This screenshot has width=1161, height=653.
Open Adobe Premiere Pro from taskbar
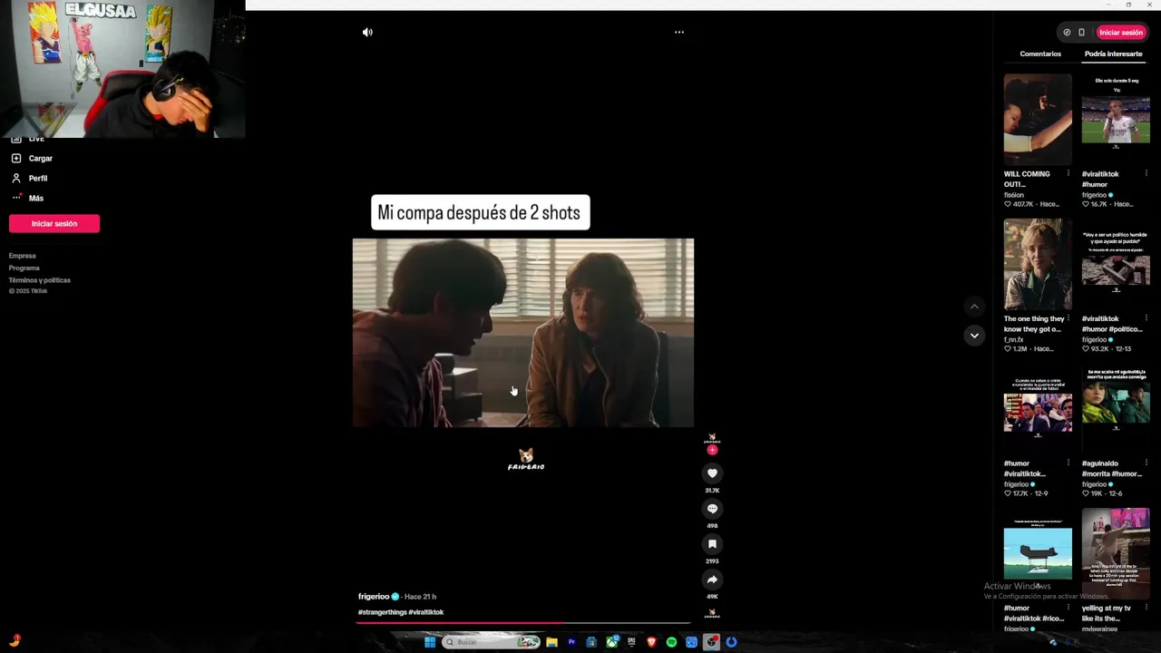click(571, 642)
